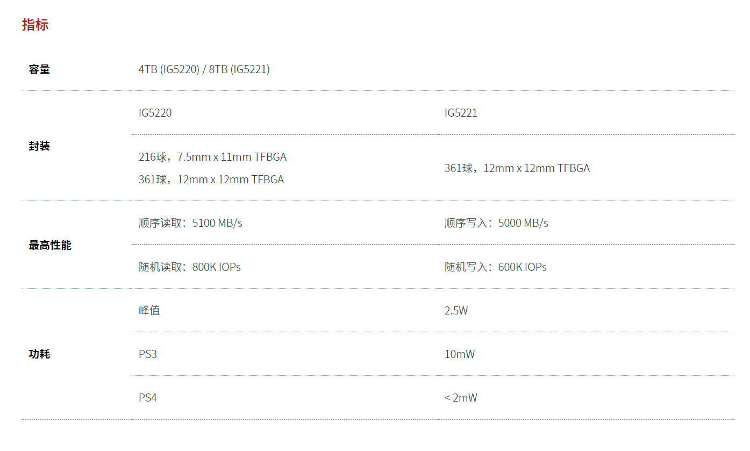This screenshot has height=451, width=750.
Task: Click the 峰值 power label
Action: pos(149,311)
